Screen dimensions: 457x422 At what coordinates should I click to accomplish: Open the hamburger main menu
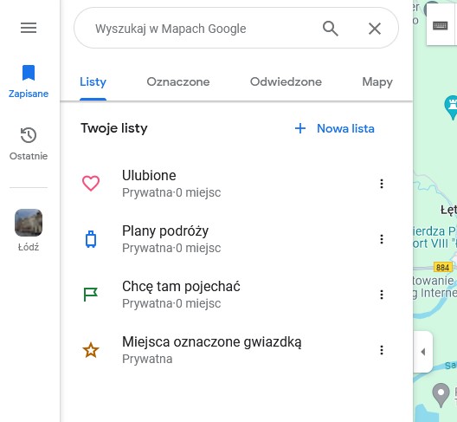pos(29,28)
